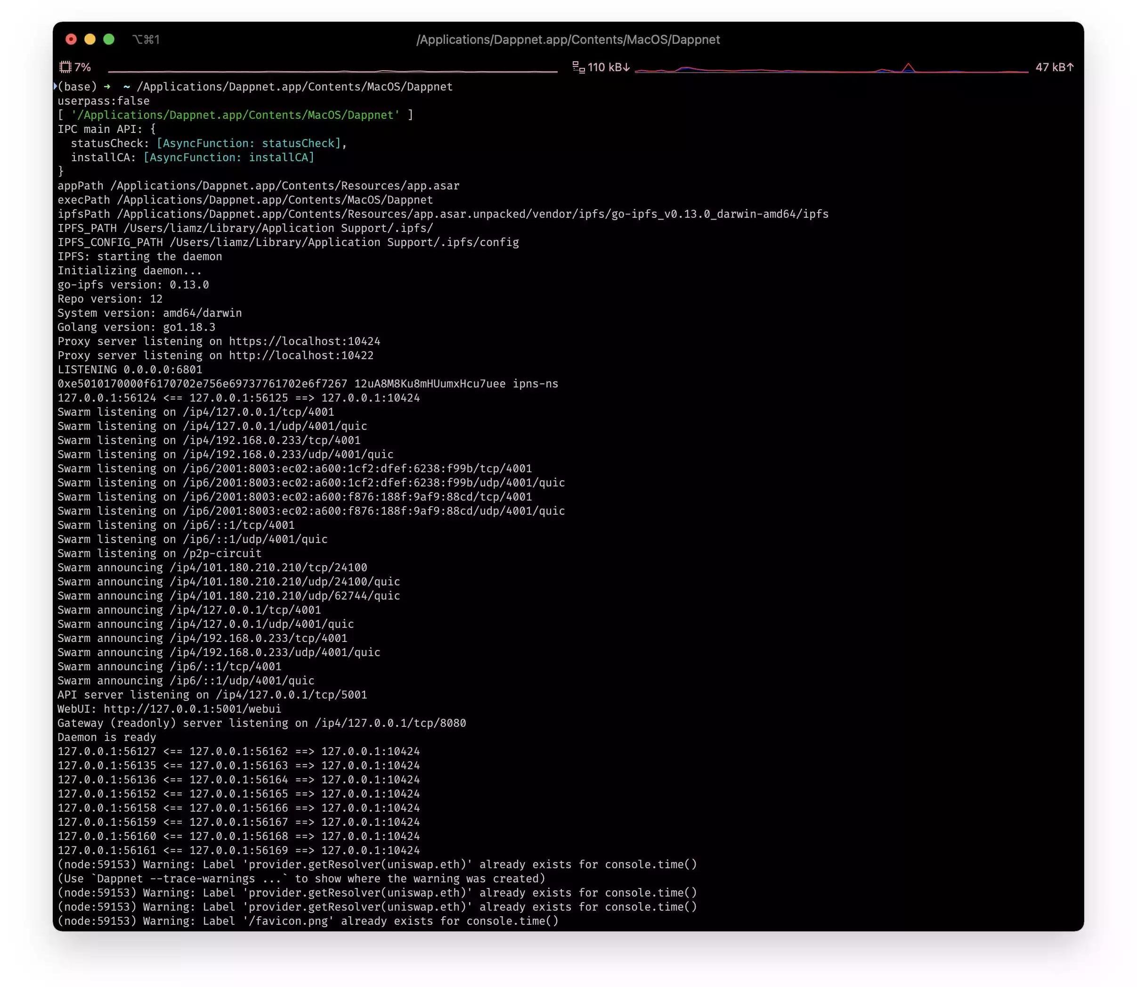Click 'Repo version: 12' line
This screenshot has width=1137, height=987.
[x=110, y=299]
